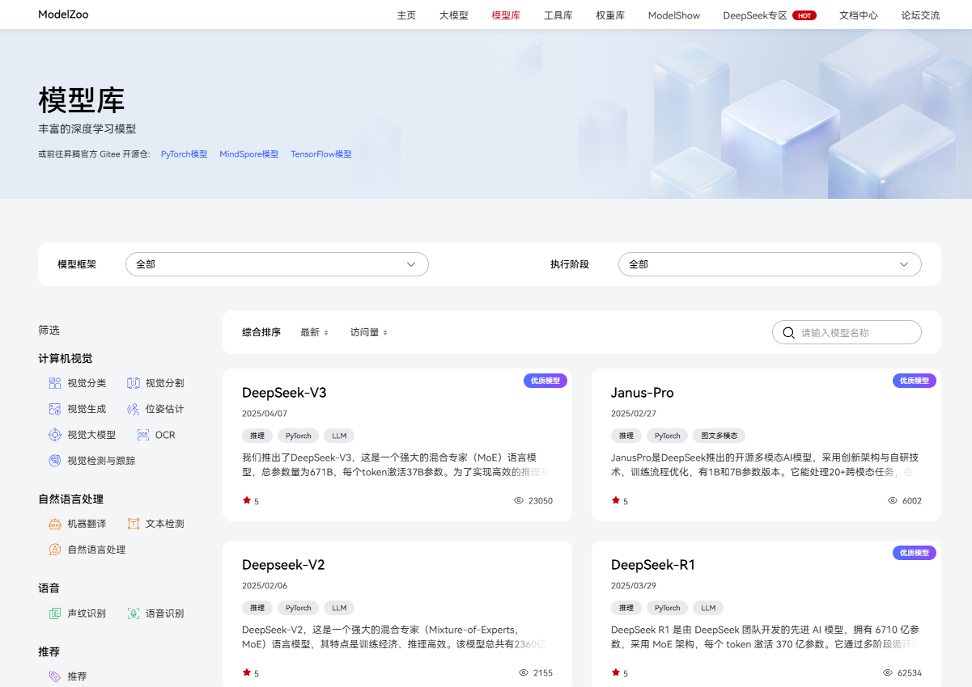Click the ModelZoo logo
Screen dimensions: 972x687
[65, 15]
